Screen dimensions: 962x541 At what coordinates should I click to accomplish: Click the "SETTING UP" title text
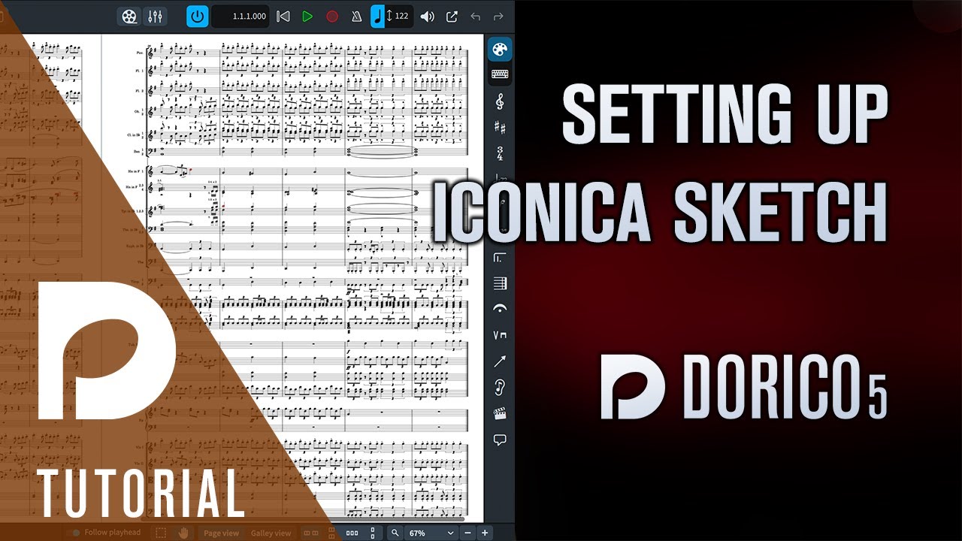(725, 113)
